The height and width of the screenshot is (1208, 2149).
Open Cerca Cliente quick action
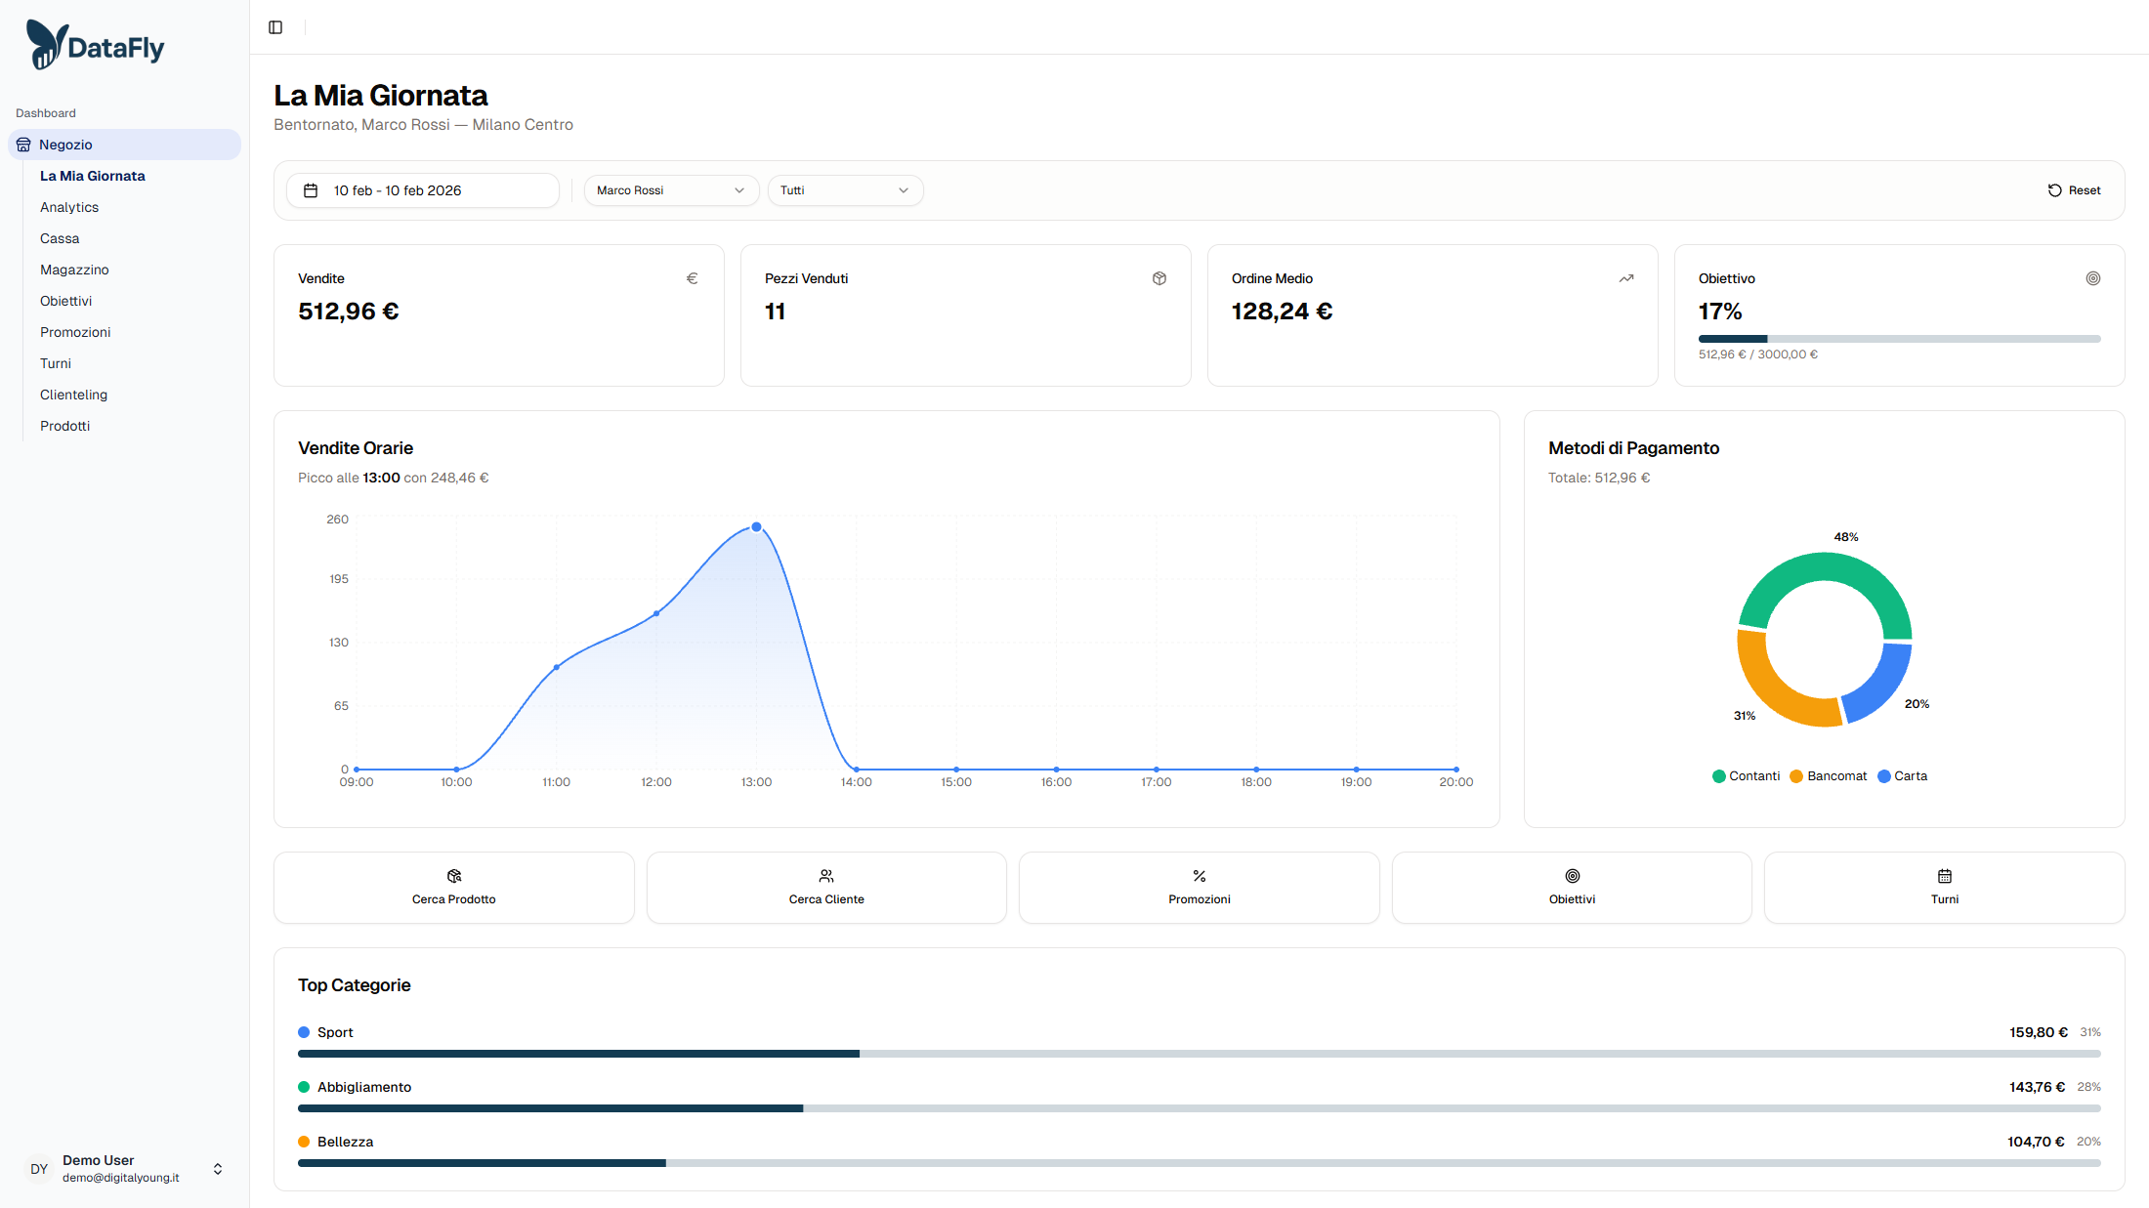click(826, 887)
